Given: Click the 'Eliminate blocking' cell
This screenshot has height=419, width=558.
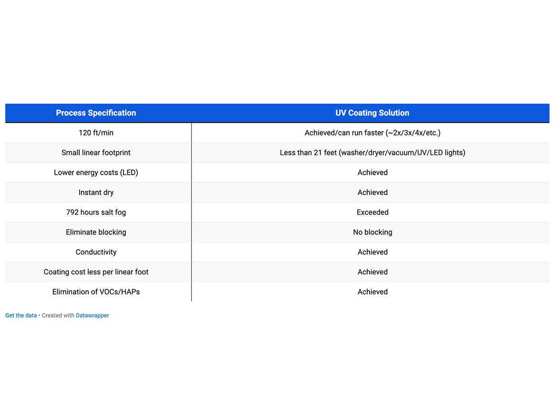Looking at the screenshot, I should coord(96,232).
